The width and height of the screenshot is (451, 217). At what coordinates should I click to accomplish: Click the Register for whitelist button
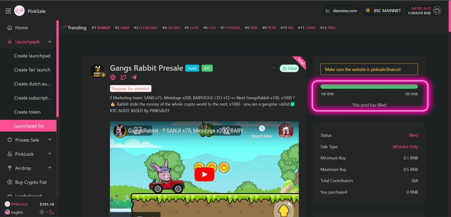(x=130, y=88)
